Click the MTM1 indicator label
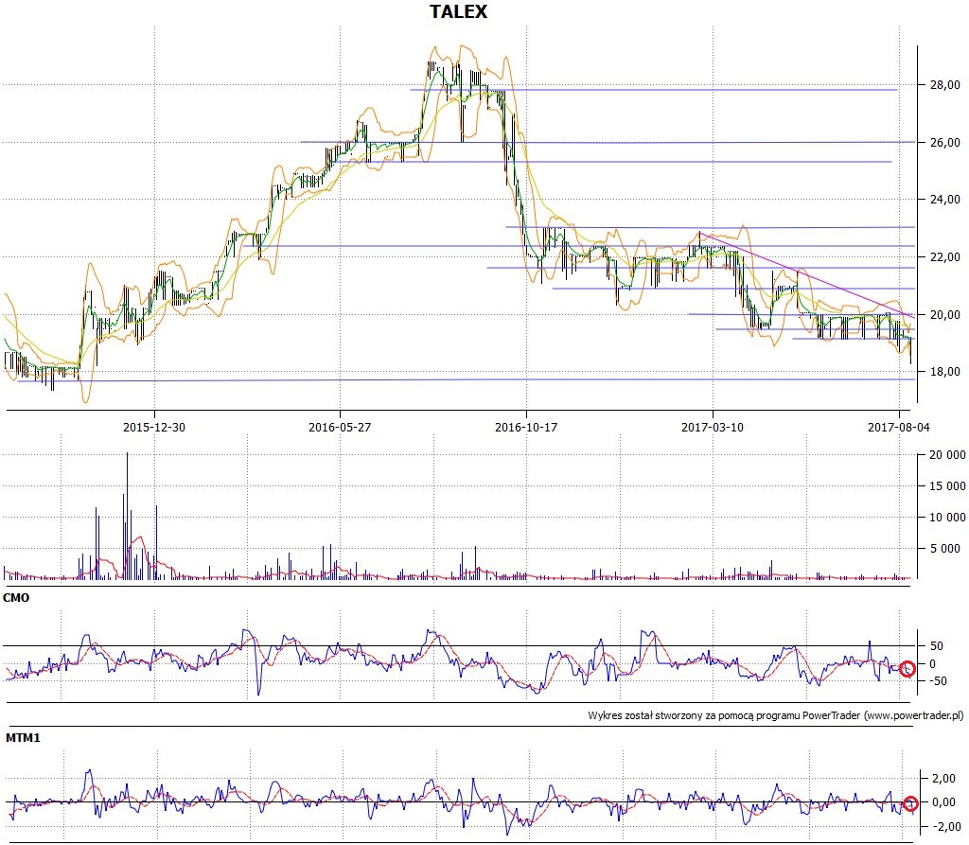This screenshot has width=969, height=845. [23, 737]
